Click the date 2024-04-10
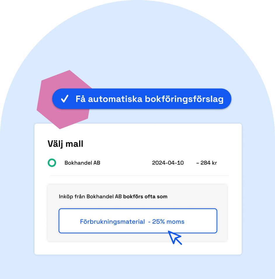The width and height of the screenshot is (275, 279). [x=168, y=163]
